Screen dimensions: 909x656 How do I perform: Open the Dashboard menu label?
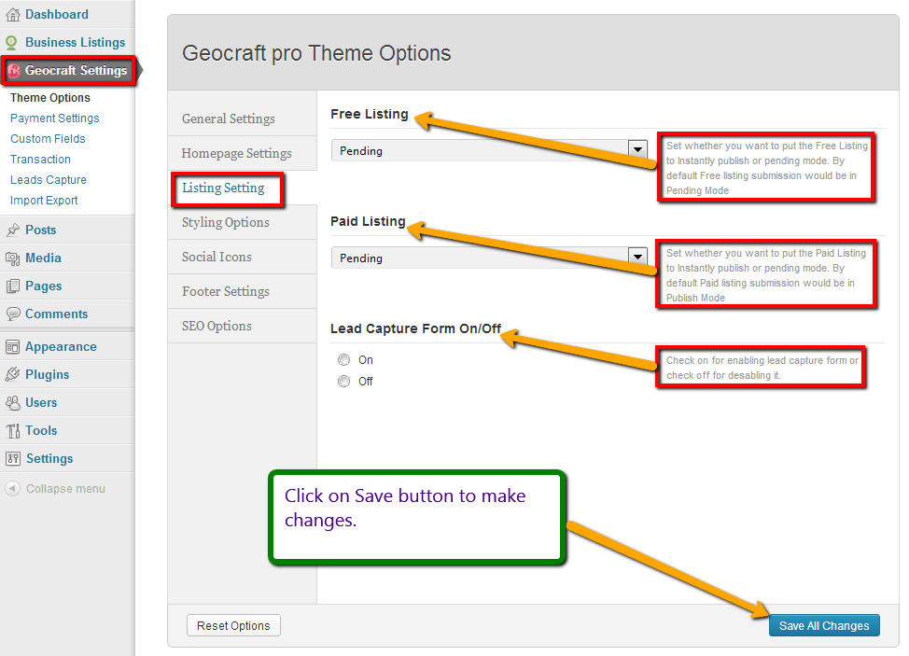coord(57,15)
